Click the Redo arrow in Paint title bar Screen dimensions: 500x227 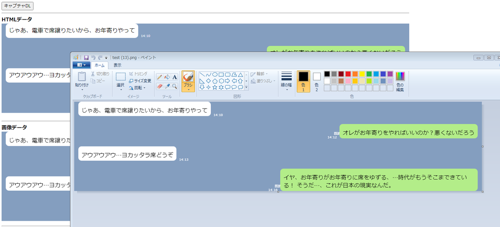[x=100, y=57]
